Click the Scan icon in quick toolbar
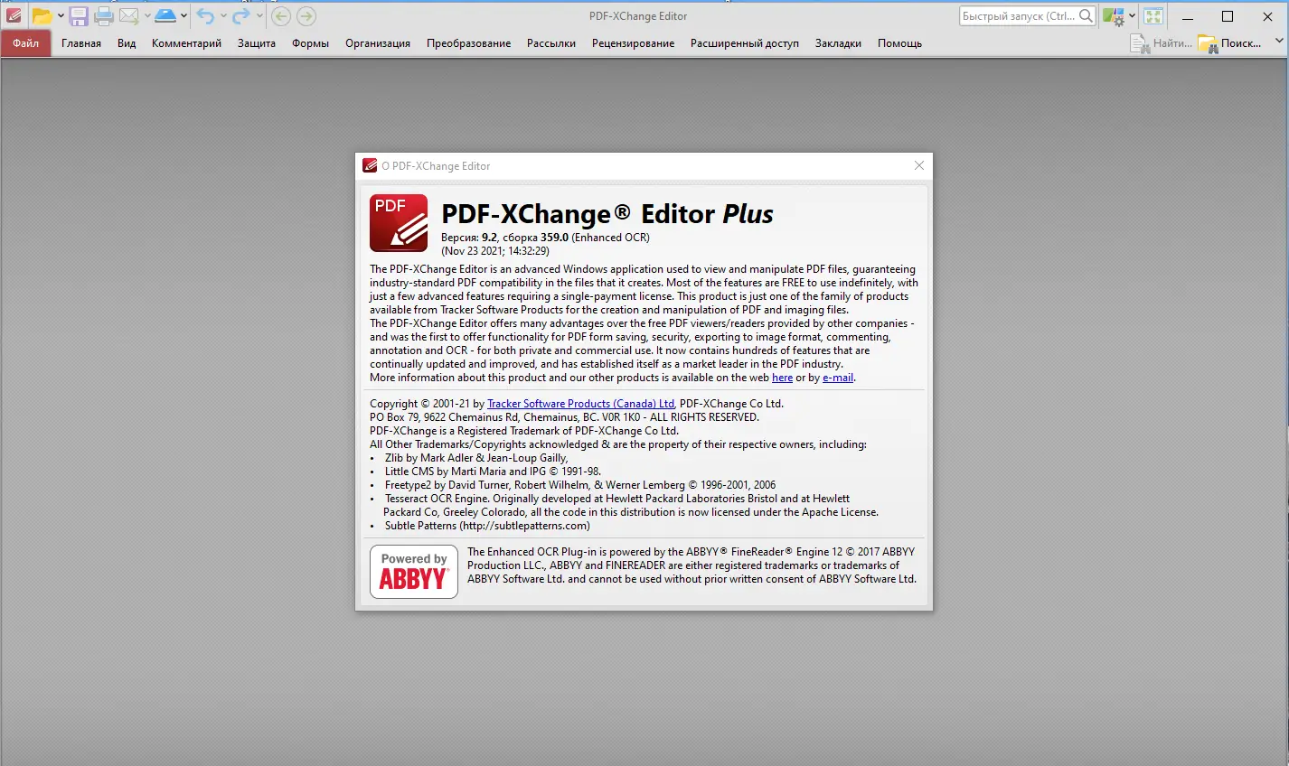The width and height of the screenshot is (1289, 766). coord(165,15)
